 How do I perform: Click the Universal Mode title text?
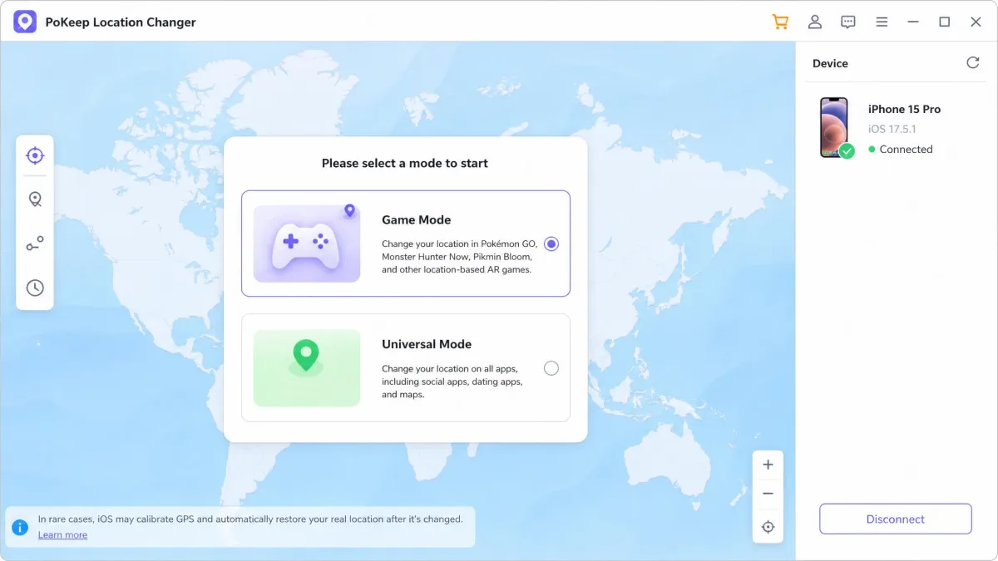[427, 344]
